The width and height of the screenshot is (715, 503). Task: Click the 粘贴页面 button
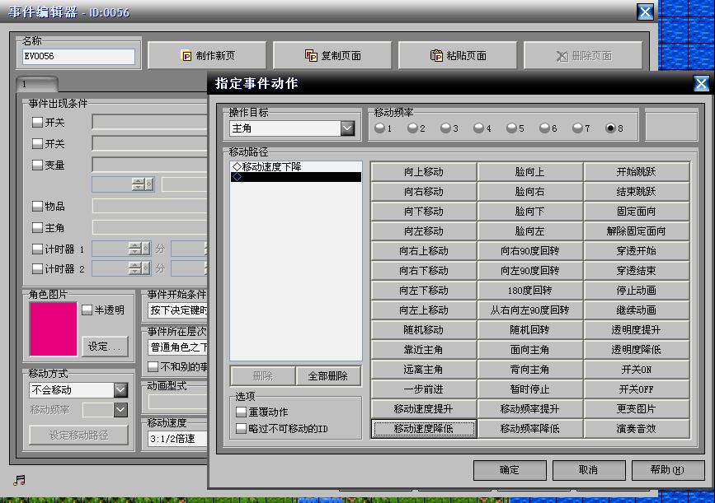tap(458, 56)
